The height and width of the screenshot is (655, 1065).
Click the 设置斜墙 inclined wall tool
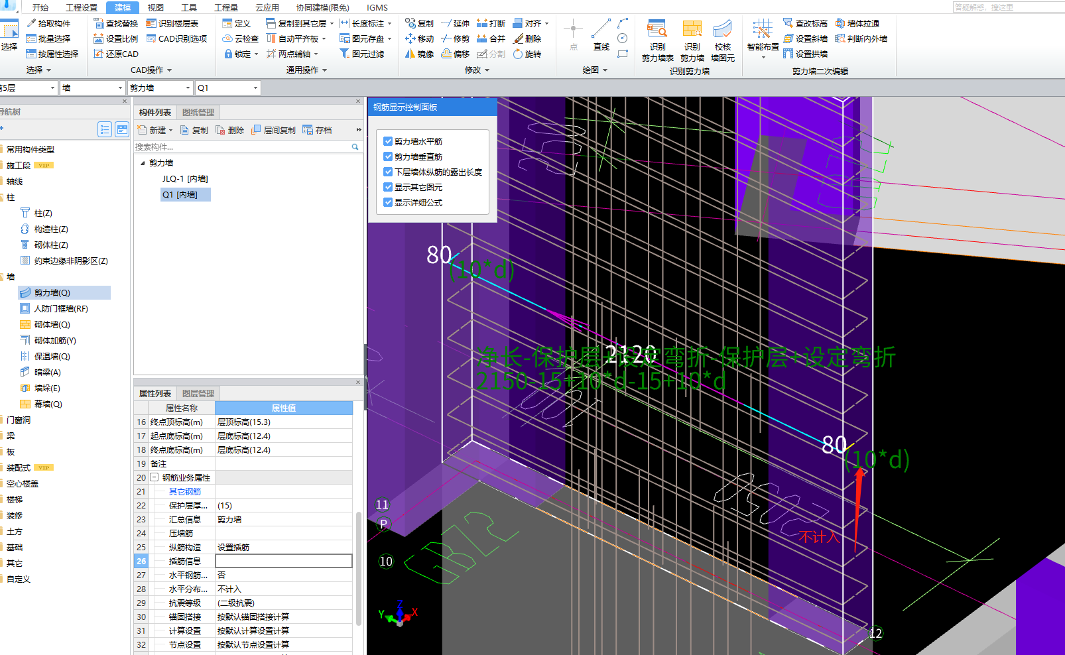click(x=805, y=38)
